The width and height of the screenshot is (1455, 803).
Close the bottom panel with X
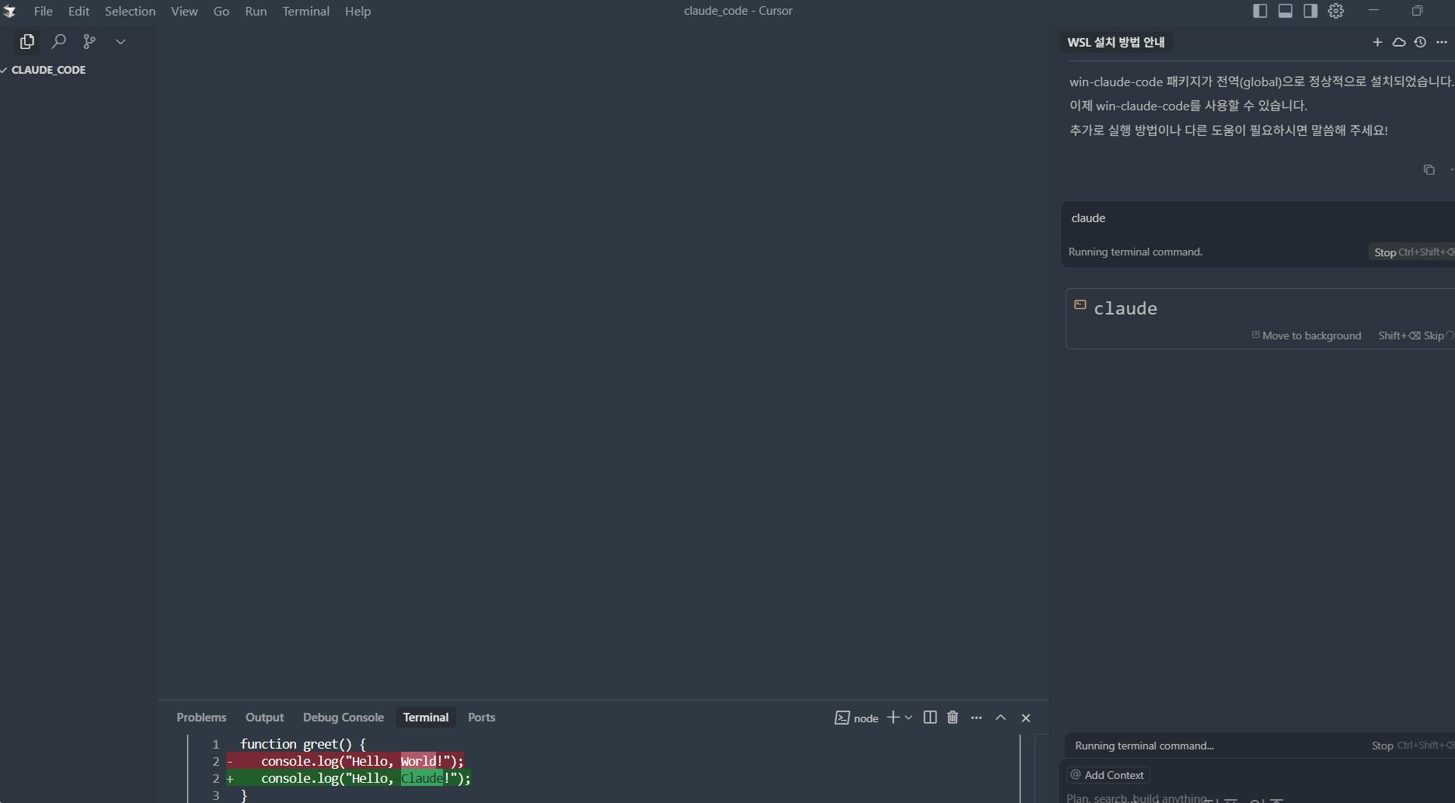(x=1026, y=718)
